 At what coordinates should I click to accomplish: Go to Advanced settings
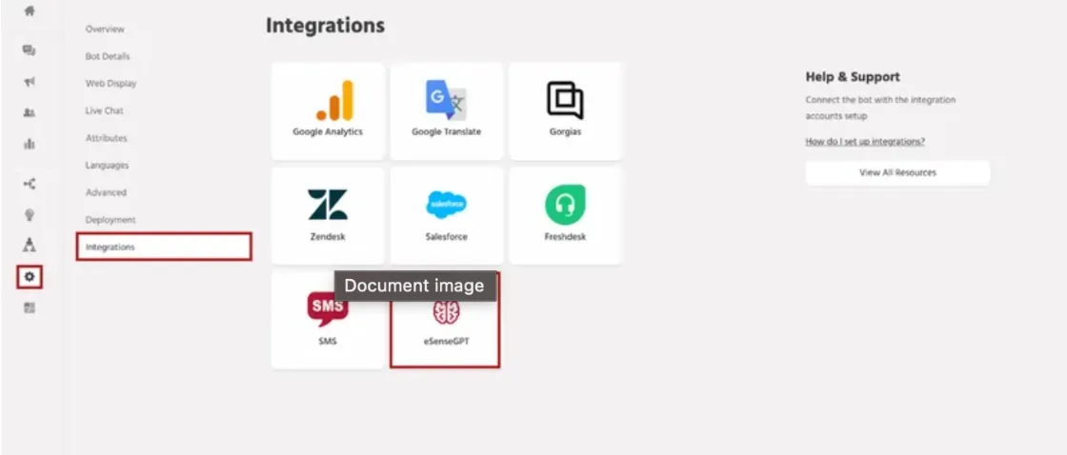pos(106,192)
